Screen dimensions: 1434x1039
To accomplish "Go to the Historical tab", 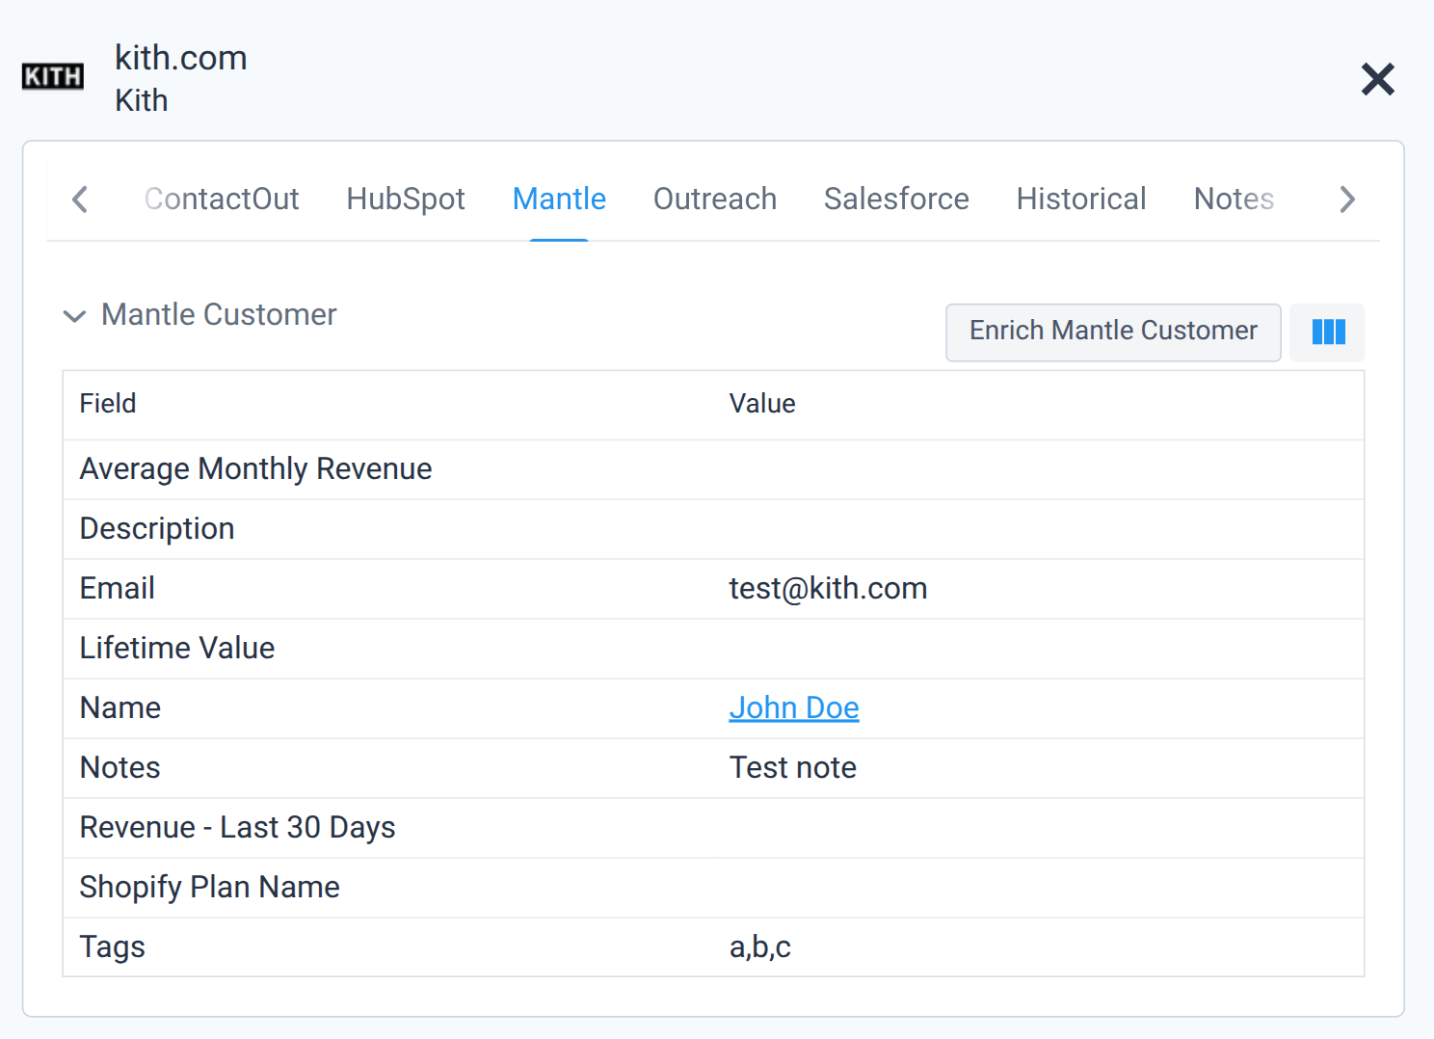I will point(1080,199).
